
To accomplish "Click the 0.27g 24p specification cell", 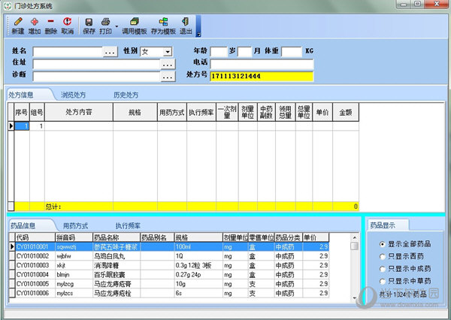I will [x=198, y=275].
